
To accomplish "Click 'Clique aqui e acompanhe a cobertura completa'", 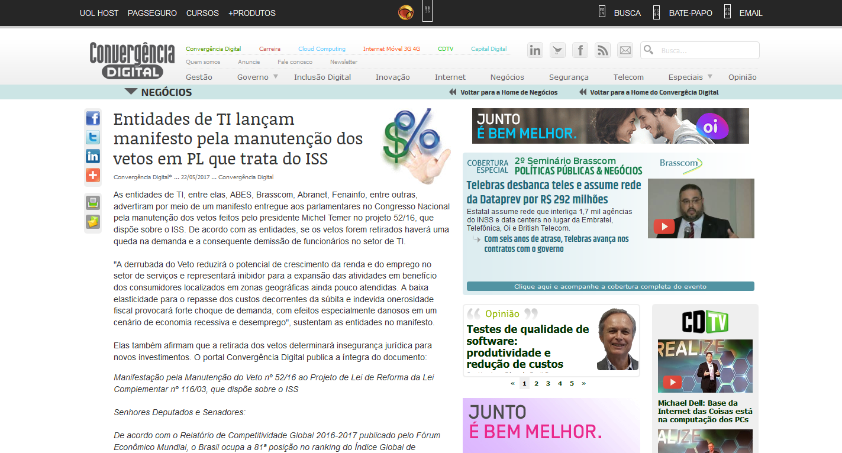I will [611, 286].
